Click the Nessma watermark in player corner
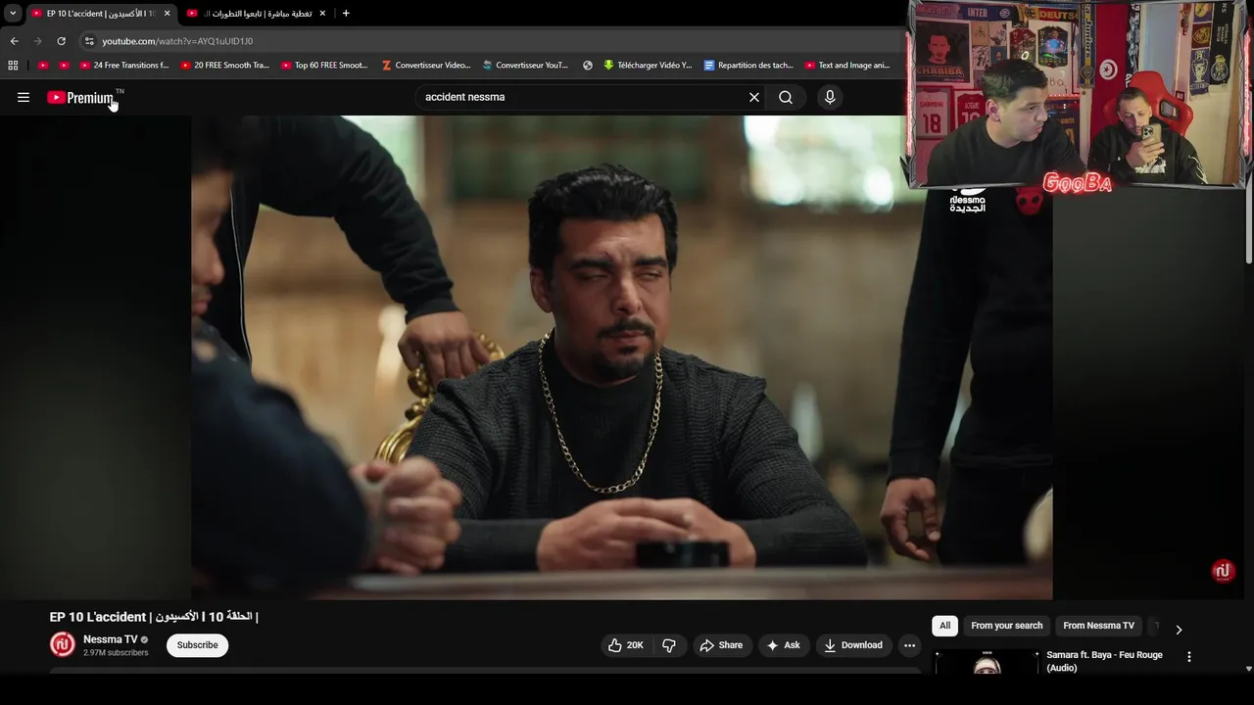The image size is (1254, 705). [x=1223, y=571]
